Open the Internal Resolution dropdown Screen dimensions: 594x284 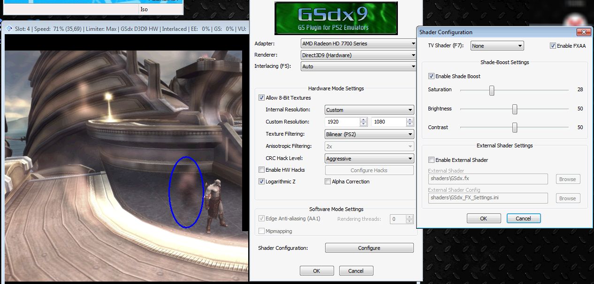coord(369,110)
